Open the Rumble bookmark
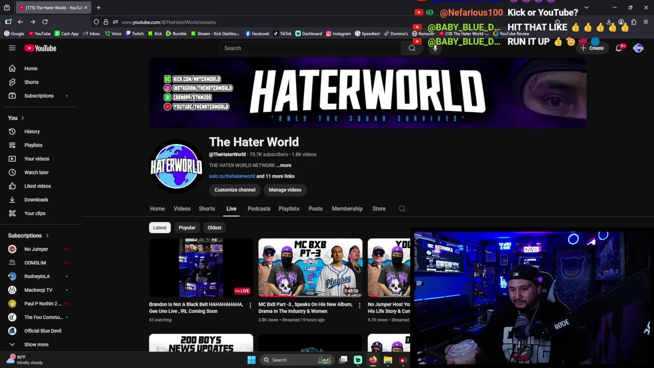The height and width of the screenshot is (368, 654). (176, 34)
